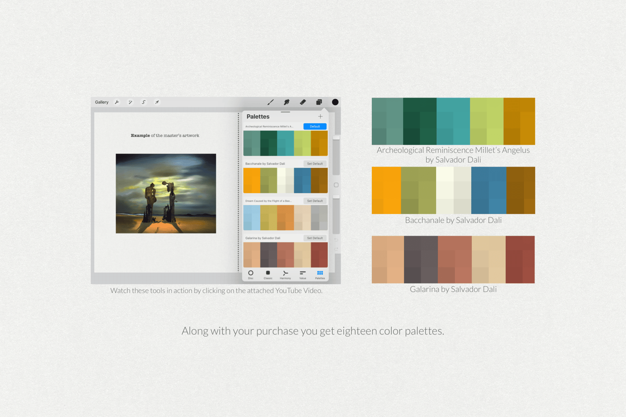This screenshot has width=626, height=417.
Task: Open the Layers panel icon
Action: click(x=319, y=102)
